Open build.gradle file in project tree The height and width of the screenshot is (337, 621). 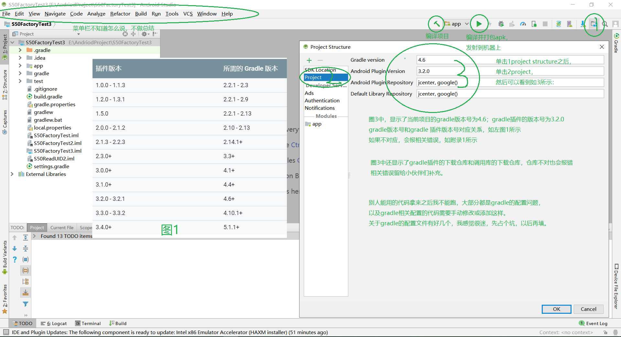click(44, 97)
